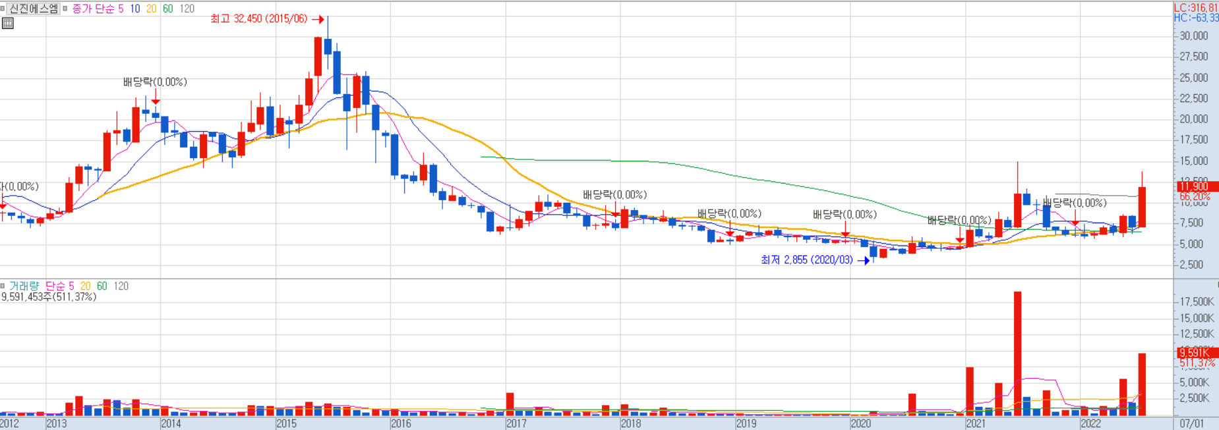Click the 17,500K volume axis label
Image resolution: width=1219 pixels, height=430 pixels.
point(1197,302)
